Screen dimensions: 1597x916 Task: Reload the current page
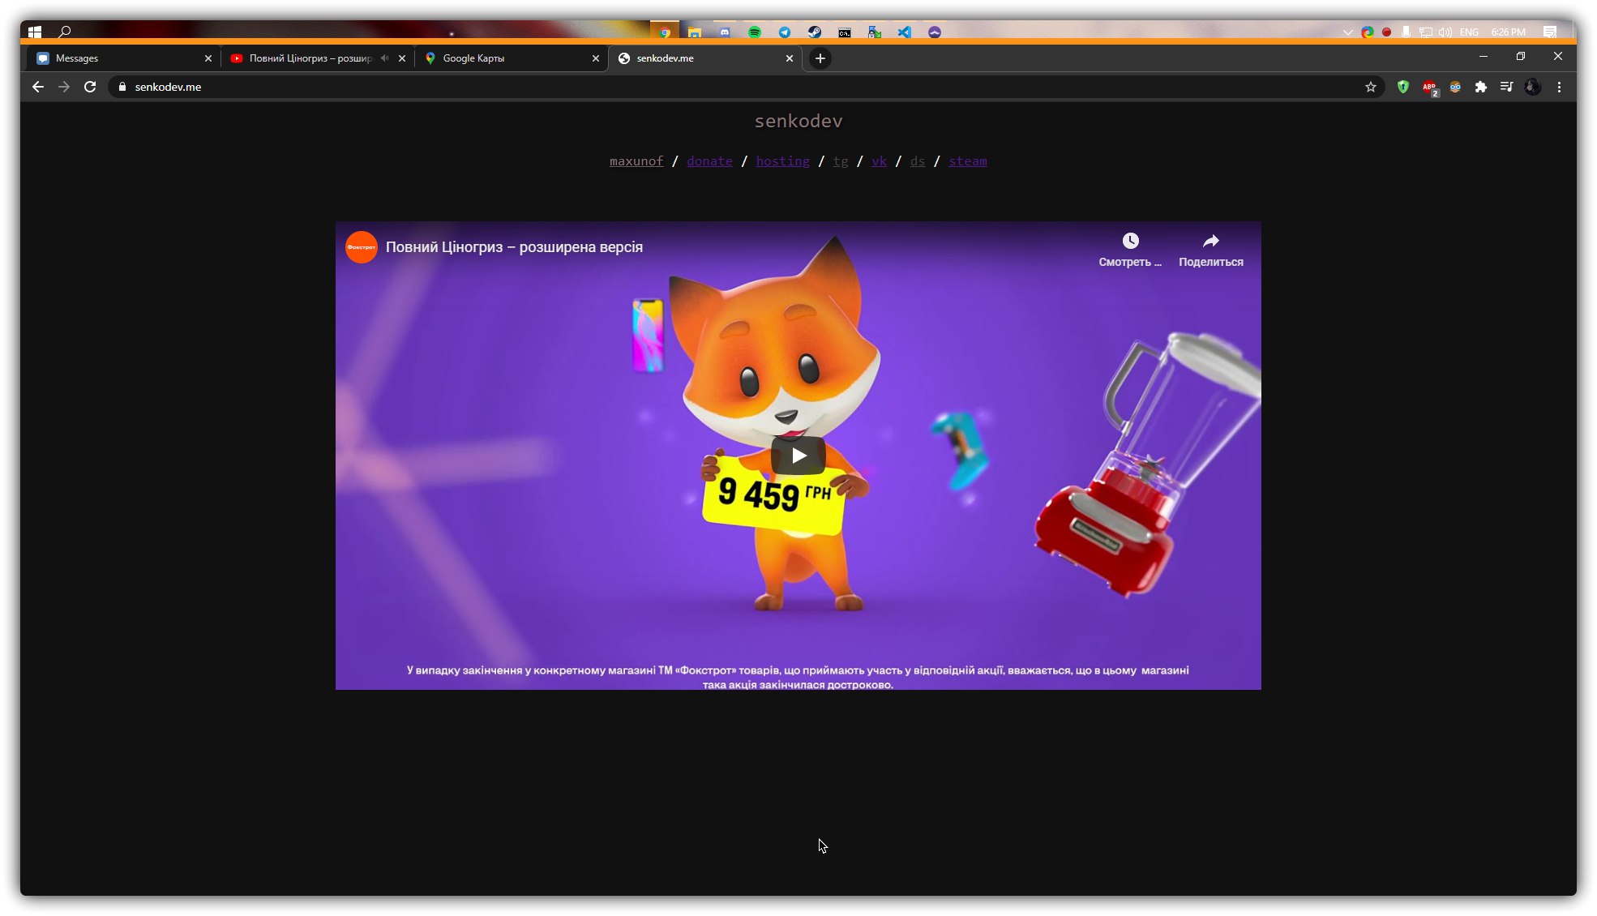[x=90, y=87]
